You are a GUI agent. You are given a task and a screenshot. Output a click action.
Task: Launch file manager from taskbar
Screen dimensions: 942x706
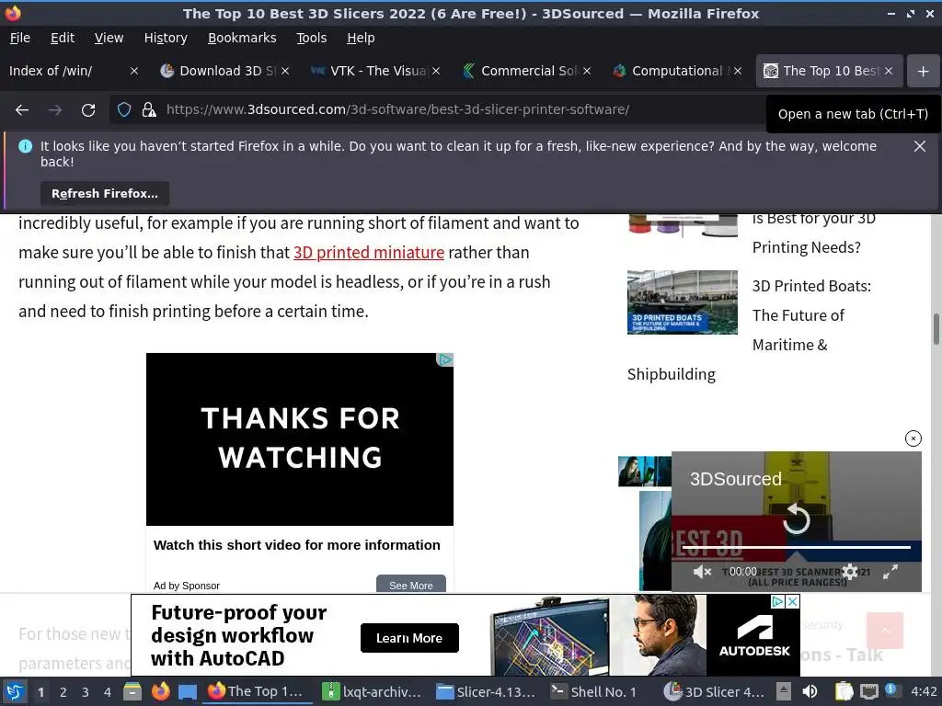[x=132, y=691]
